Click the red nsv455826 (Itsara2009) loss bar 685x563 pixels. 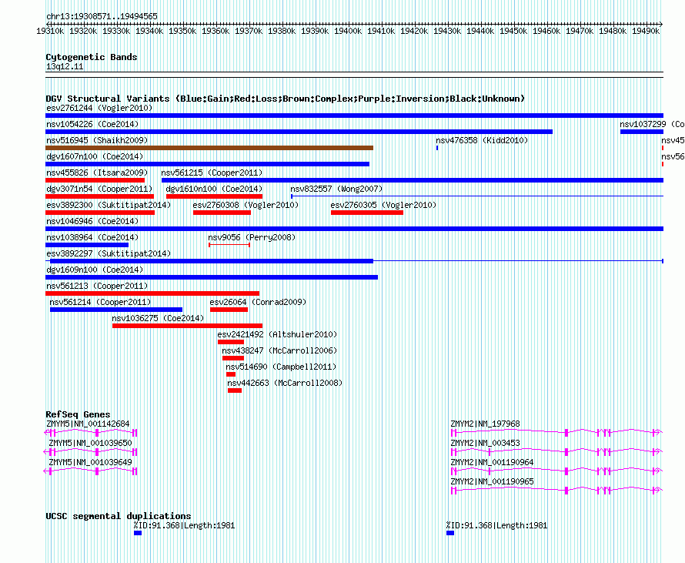pyautogui.click(x=95, y=180)
